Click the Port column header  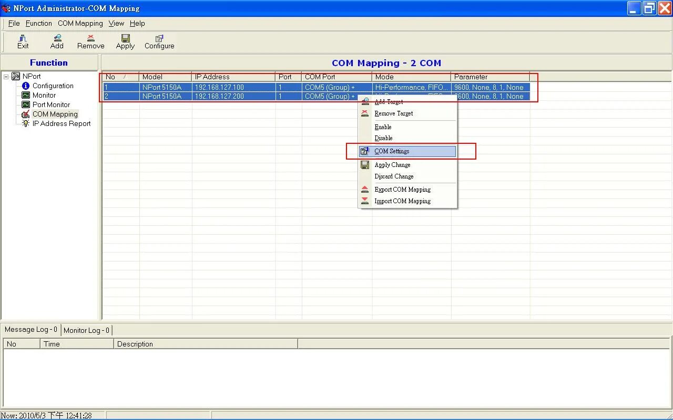(x=288, y=77)
